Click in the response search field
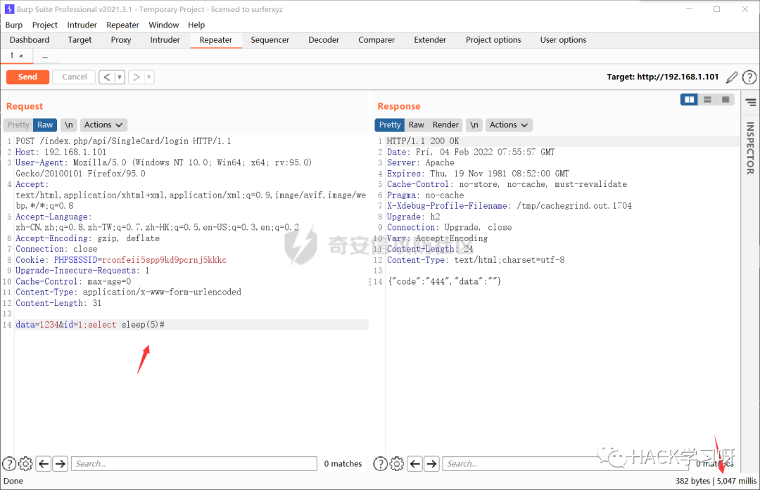Viewport: 760px width, 490px height. tap(565, 464)
